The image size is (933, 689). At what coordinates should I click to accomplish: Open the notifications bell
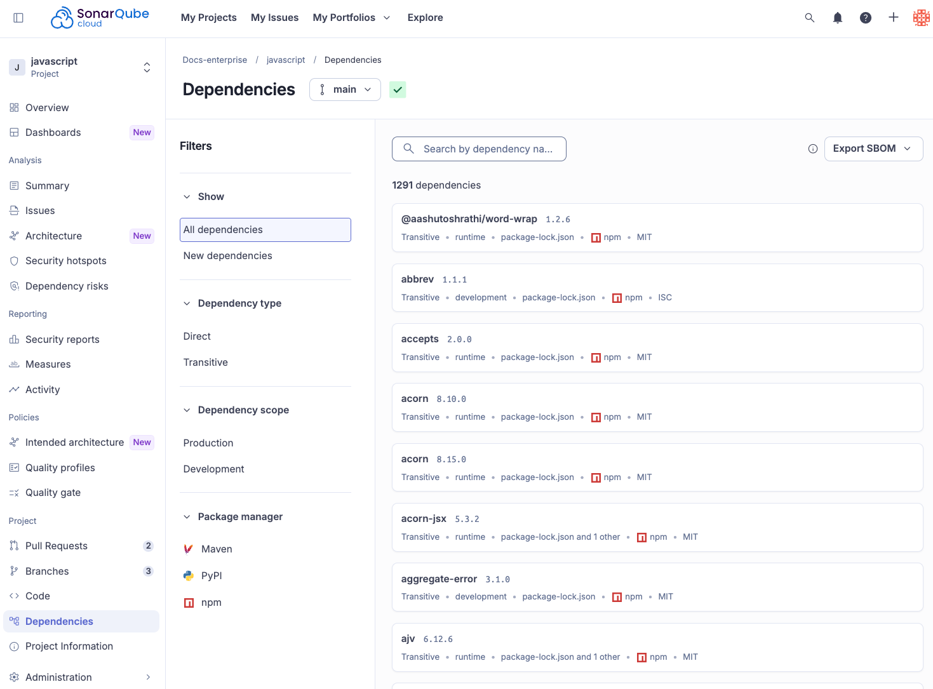(838, 18)
